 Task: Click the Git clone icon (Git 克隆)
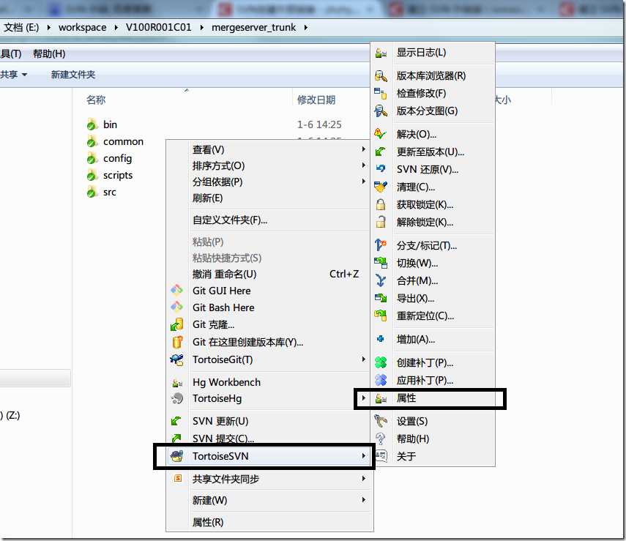177,324
